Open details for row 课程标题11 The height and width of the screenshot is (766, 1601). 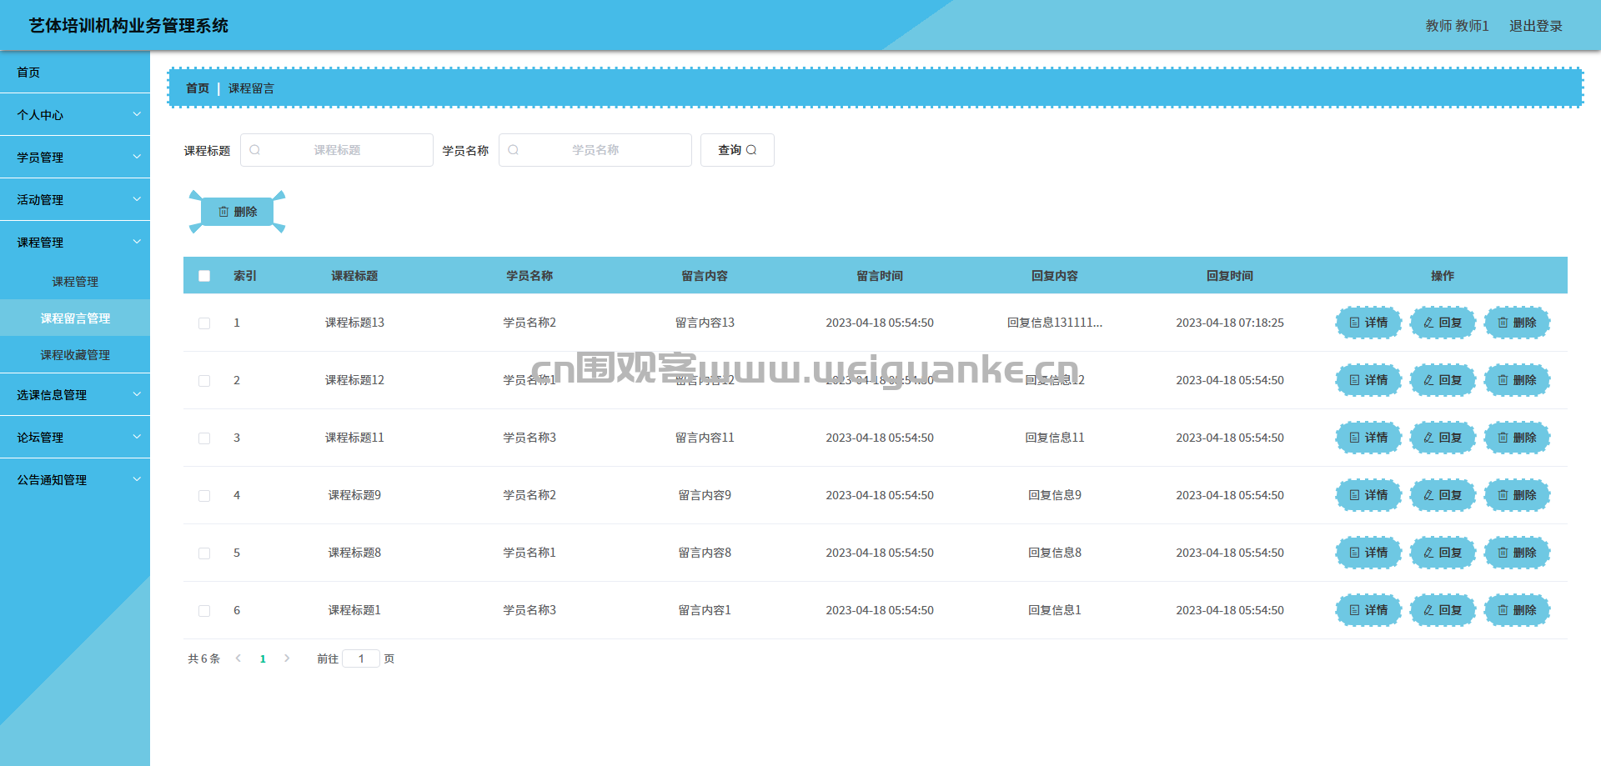1368,438
